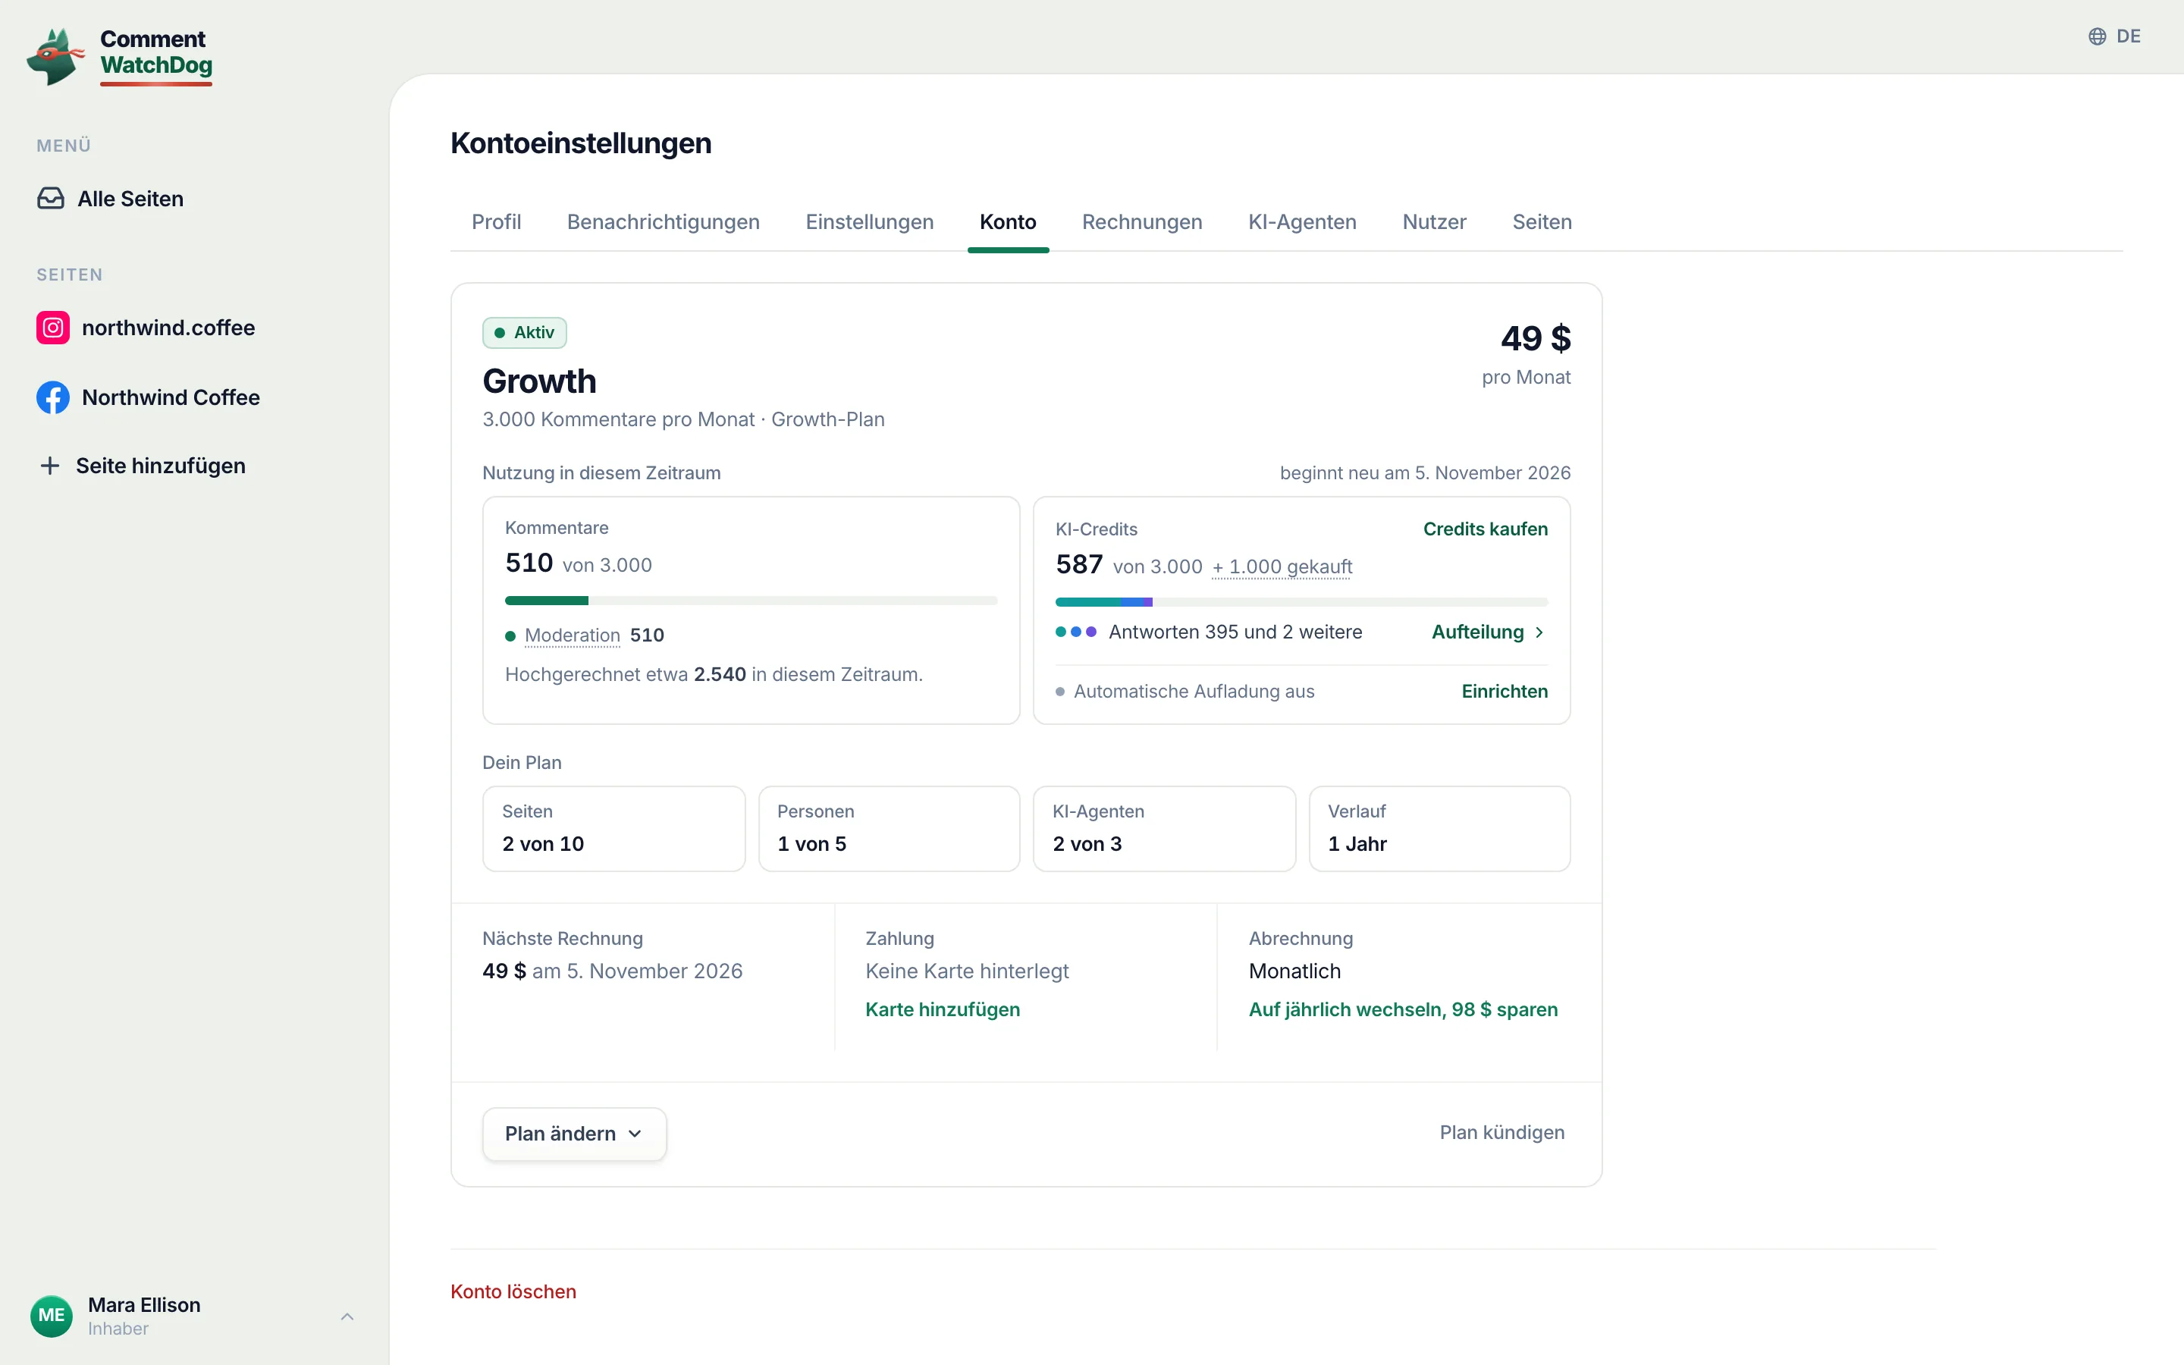Click the three colored dots beside Antworten
The width and height of the screenshot is (2184, 1365).
pos(1076,632)
